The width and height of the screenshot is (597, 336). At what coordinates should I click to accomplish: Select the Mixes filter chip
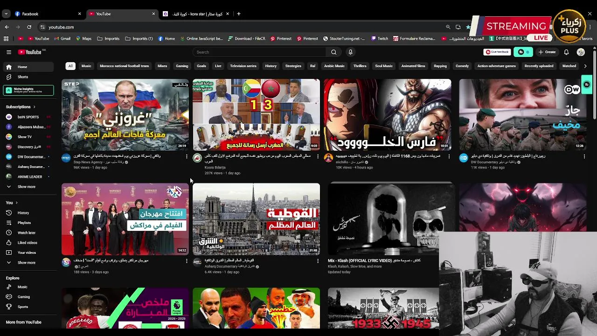click(162, 66)
